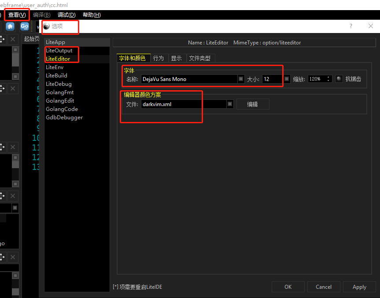Open the 帮助(H) menu
Screen dimensions: 380x298
click(92, 15)
